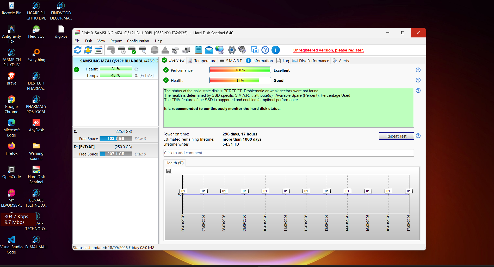Open the configuration gear icon
Screen dimensions: 494x267
click(x=232, y=50)
